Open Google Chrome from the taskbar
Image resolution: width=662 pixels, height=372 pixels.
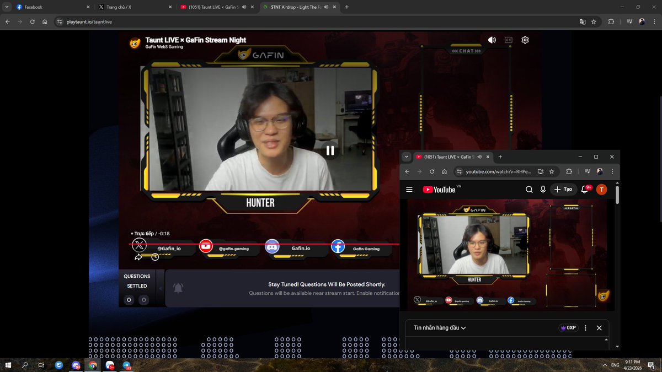93,365
